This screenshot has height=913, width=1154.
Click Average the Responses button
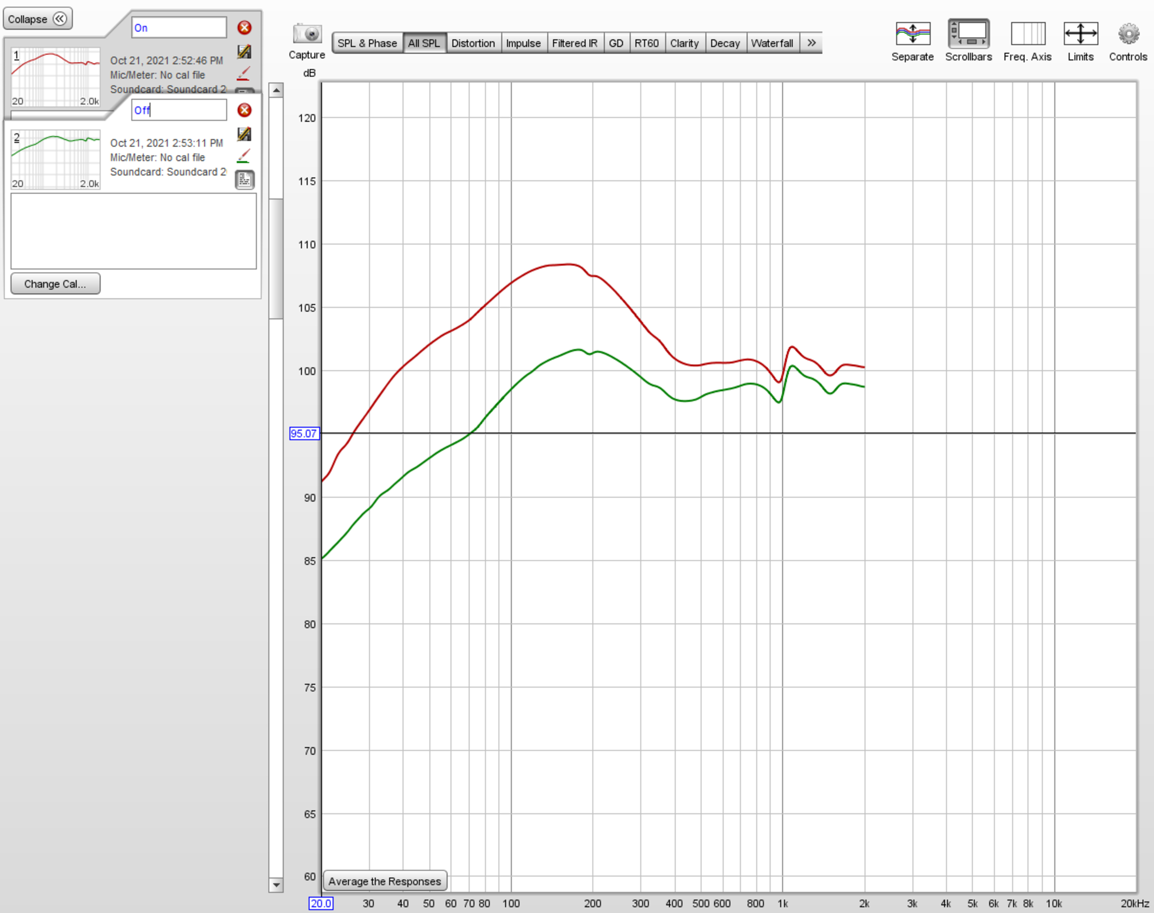coord(384,881)
